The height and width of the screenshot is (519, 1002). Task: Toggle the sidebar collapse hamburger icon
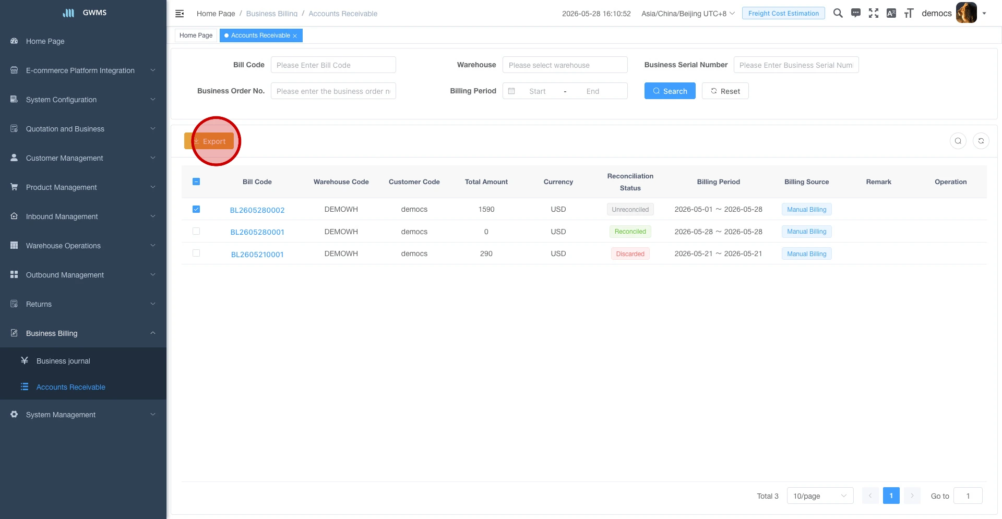(180, 14)
